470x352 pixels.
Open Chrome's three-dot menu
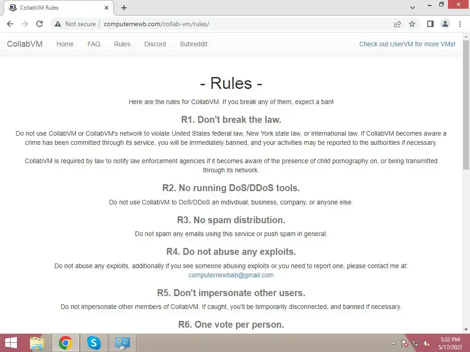click(x=460, y=24)
